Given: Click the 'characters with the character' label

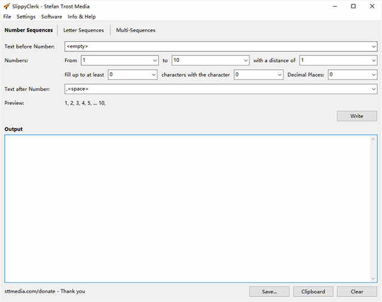Looking at the screenshot, I should 196,75.
